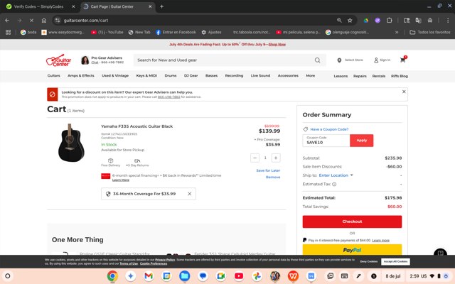Click the Search for New and Used gear field

224,60
